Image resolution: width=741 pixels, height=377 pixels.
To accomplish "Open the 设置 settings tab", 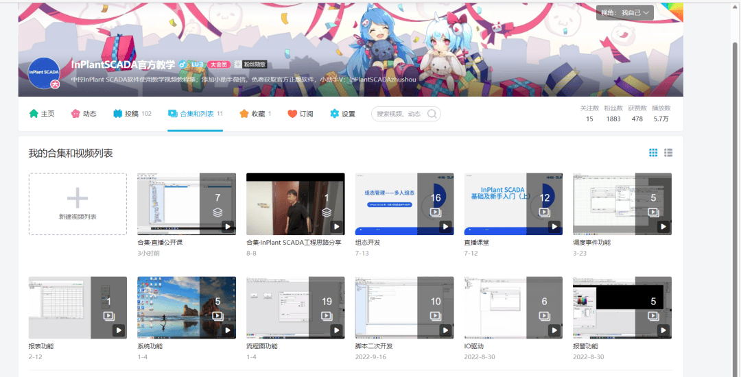I will 342,114.
